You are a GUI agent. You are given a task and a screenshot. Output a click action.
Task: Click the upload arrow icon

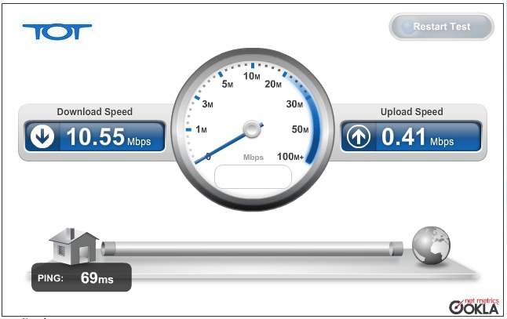click(358, 136)
